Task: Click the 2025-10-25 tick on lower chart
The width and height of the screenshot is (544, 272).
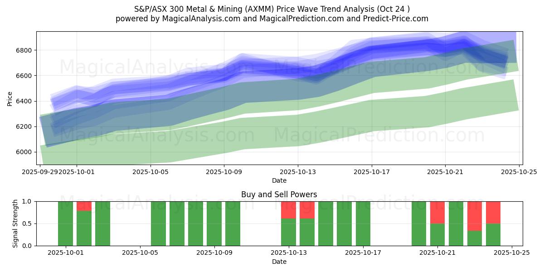Action: [x=511, y=253]
